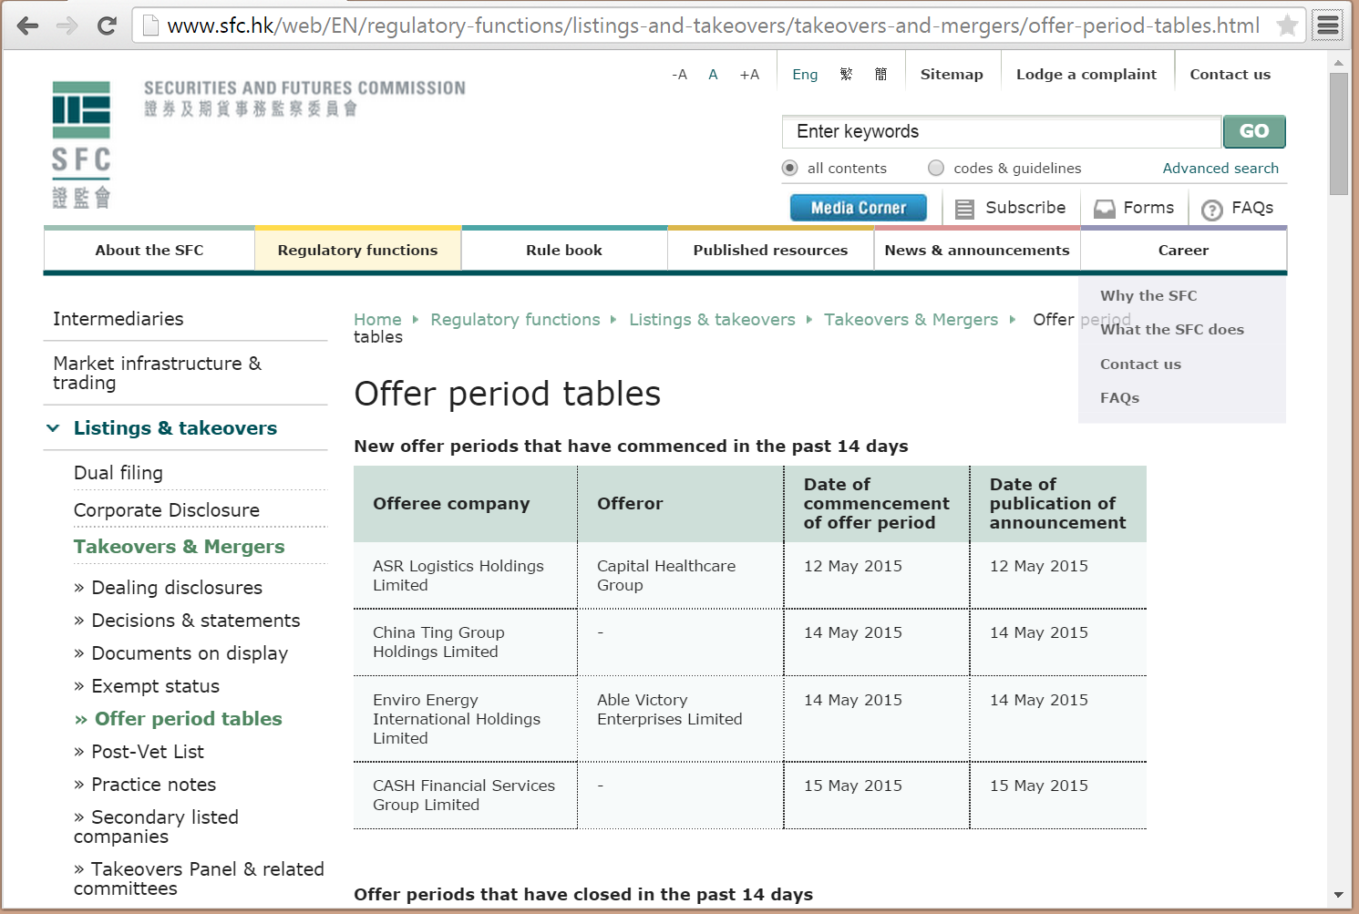Open Contact us in Career submenu
Screen dimensions: 1359x914
(1140, 364)
